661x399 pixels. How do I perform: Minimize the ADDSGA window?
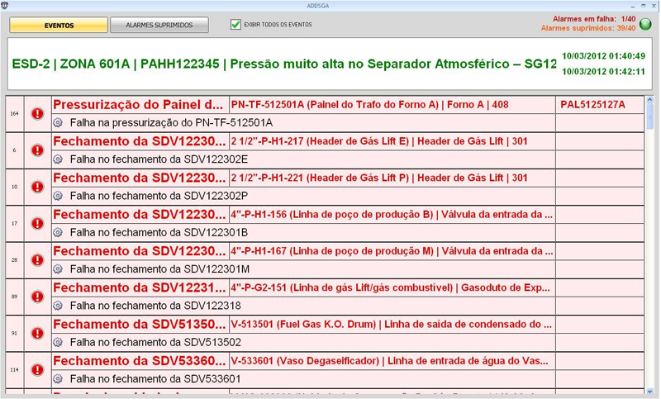coord(633,6)
